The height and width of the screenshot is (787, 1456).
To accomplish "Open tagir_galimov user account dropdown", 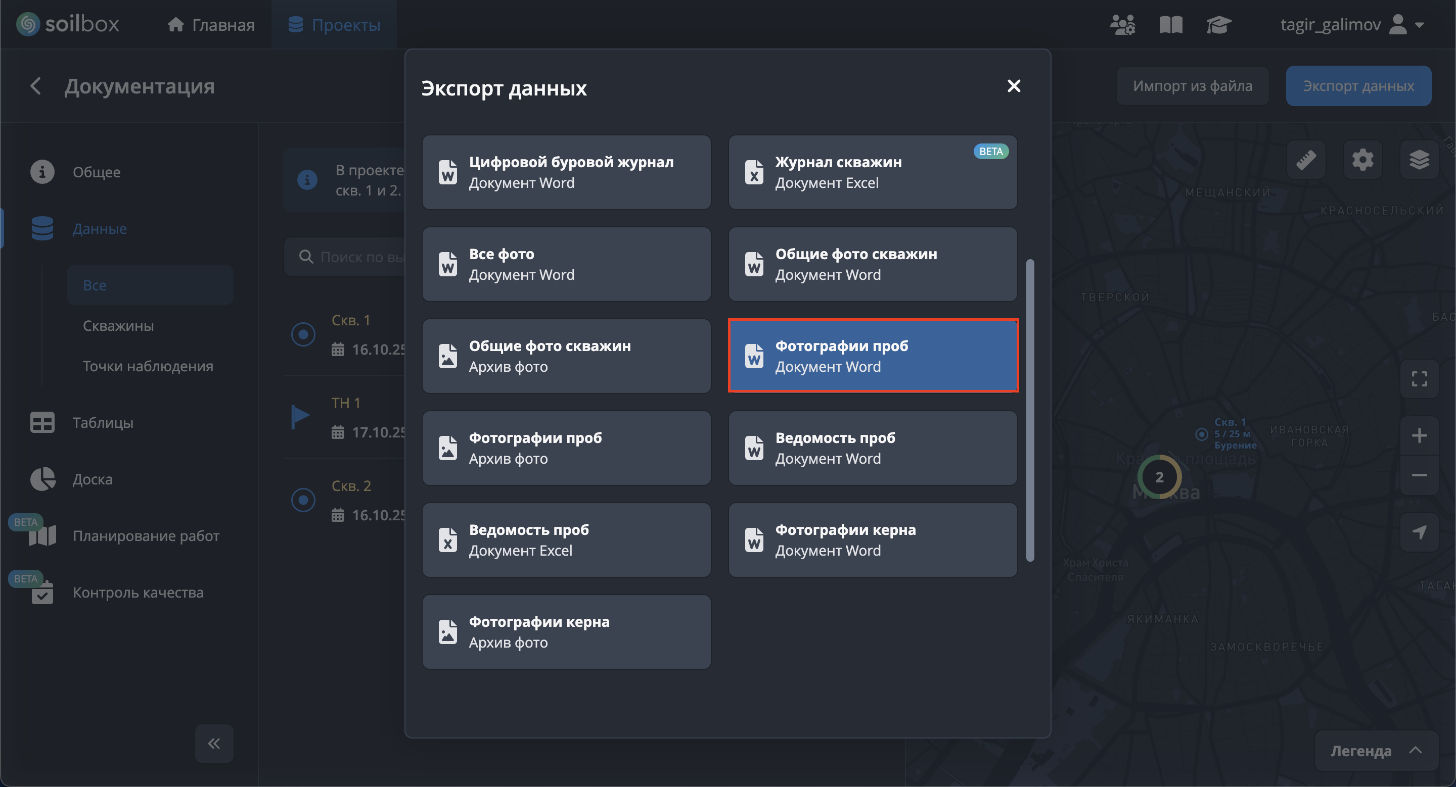I will point(1351,25).
